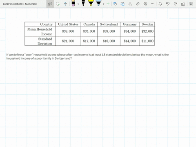Select the Lasso Select tool
196x147 pixels.
tap(58, 4)
